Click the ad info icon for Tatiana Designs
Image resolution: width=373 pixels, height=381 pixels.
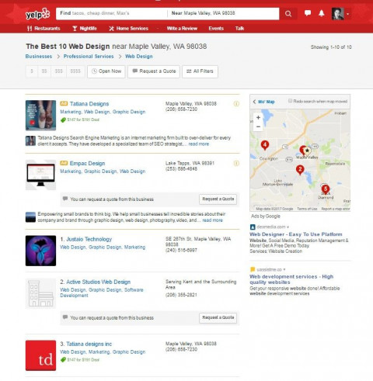tap(236, 104)
